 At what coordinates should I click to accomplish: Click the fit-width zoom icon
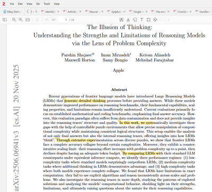[x=28, y=20]
